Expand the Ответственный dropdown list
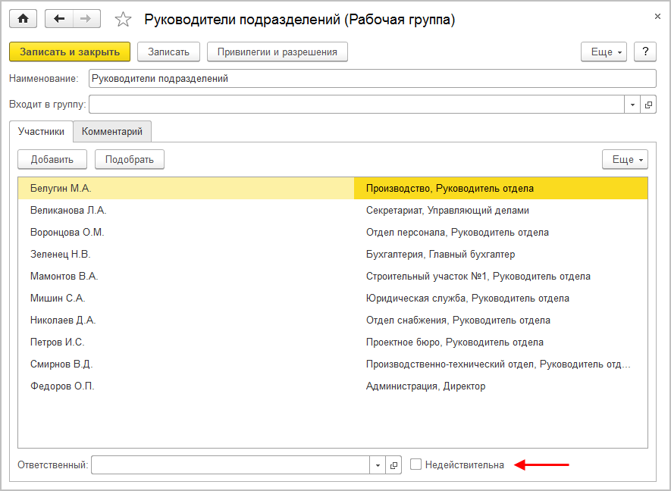Image resolution: width=671 pixels, height=491 pixels. click(378, 464)
